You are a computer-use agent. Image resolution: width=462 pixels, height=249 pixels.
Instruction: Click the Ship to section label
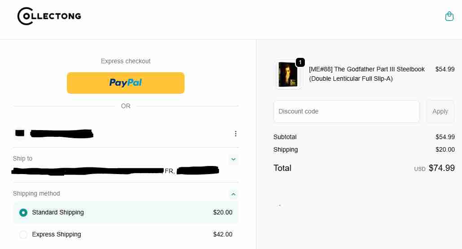22,158
